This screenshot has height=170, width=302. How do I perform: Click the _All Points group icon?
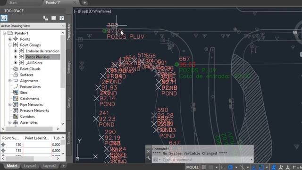tap(21, 63)
